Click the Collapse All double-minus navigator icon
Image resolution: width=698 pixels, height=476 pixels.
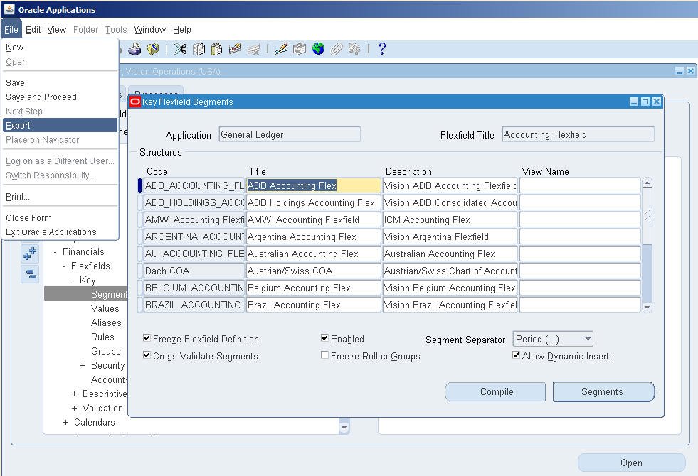tap(30, 274)
